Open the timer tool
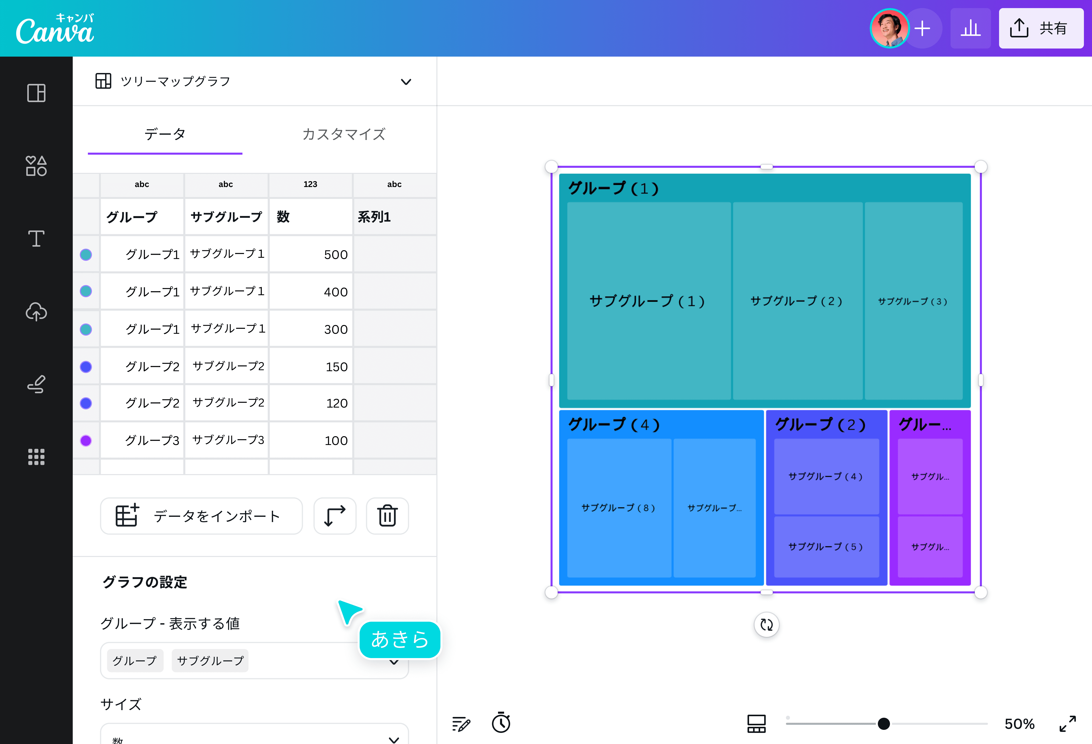This screenshot has width=1092, height=744. click(501, 723)
